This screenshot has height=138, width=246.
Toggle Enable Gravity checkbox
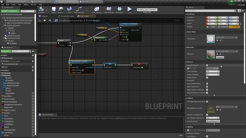tap(207, 77)
